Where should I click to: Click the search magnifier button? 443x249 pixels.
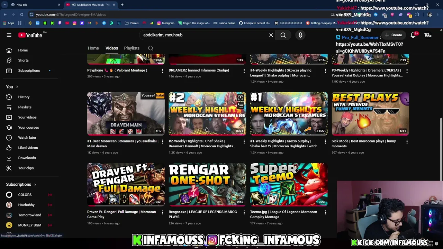pyautogui.click(x=283, y=35)
